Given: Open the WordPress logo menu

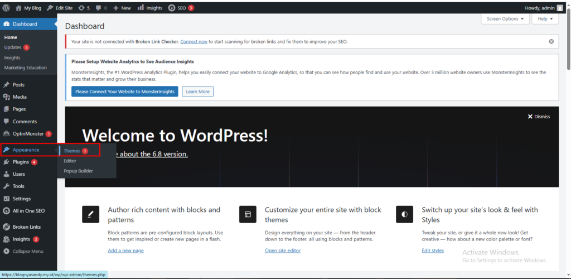Looking at the screenshot, I should point(6,8).
